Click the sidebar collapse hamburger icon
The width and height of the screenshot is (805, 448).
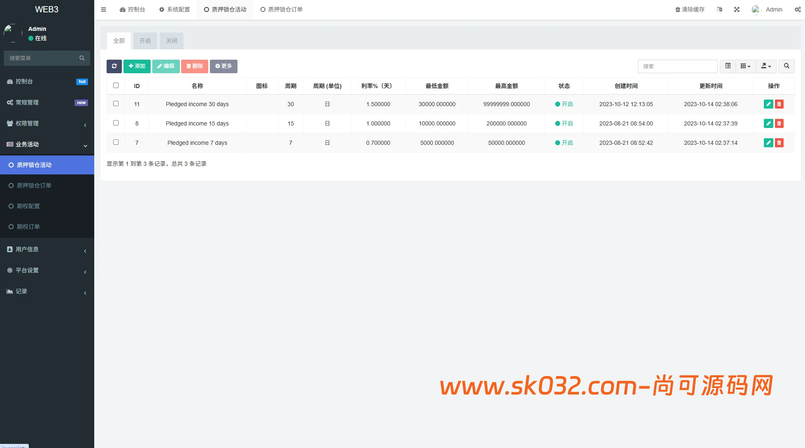[x=103, y=9]
